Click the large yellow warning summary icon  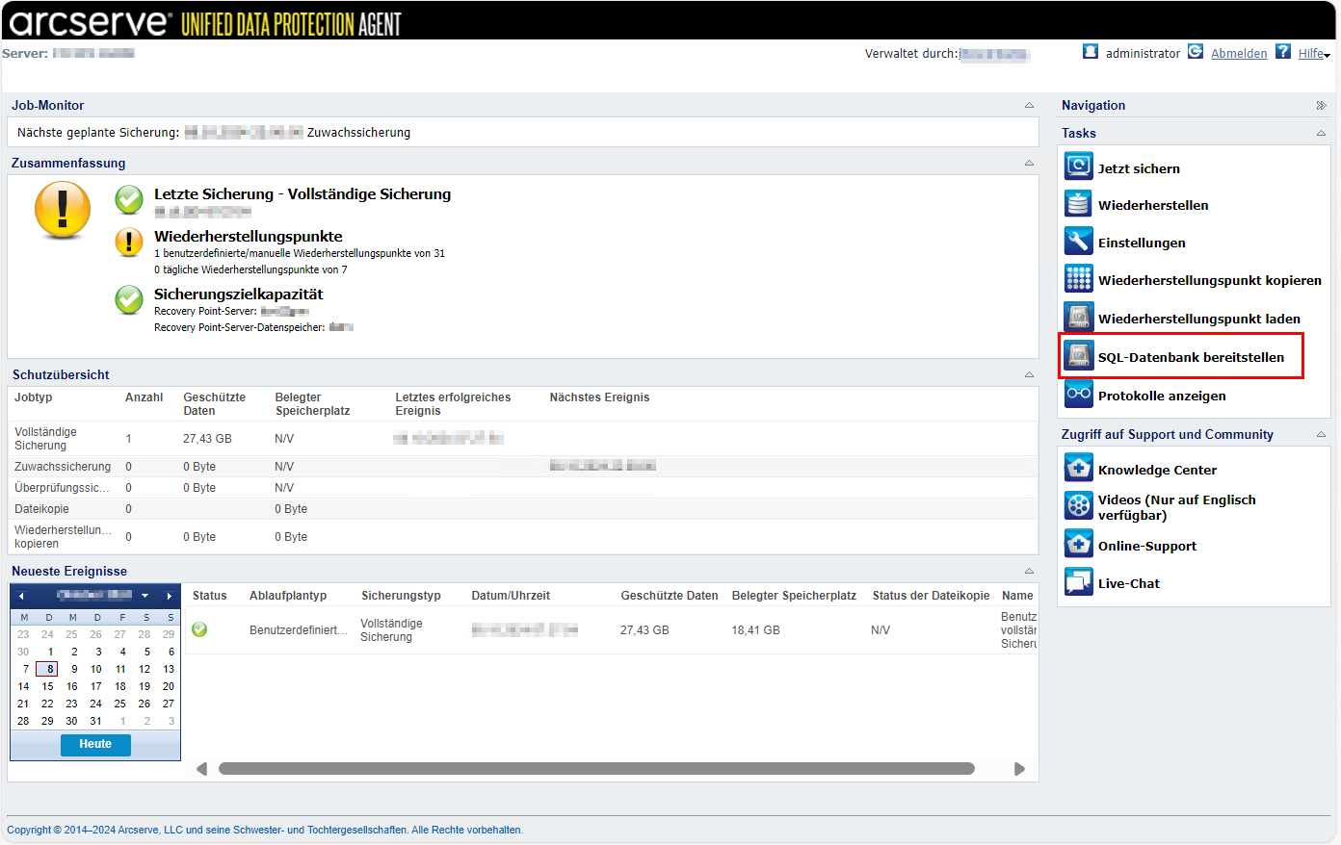point(63,210)
